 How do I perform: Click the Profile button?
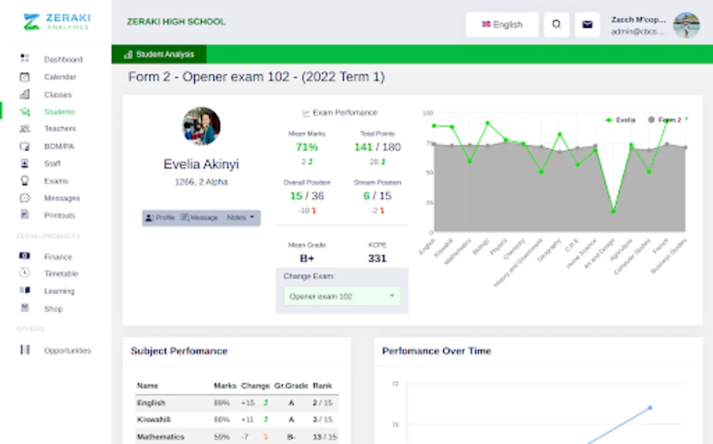pos(160,218)
